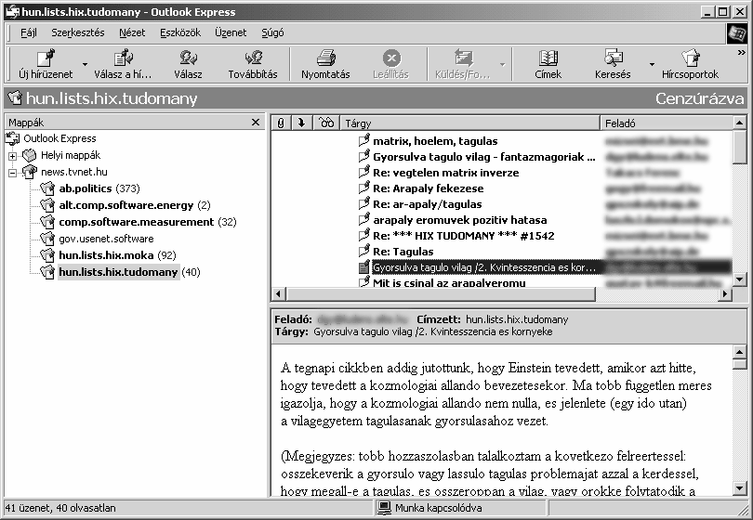753x520 pixels.
Task: Click the Keresés search icon
Action: (613, 58)
